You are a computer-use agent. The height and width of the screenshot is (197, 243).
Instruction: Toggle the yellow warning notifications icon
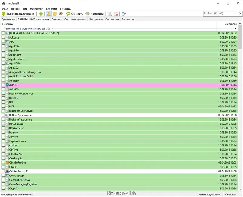(49, 14)
